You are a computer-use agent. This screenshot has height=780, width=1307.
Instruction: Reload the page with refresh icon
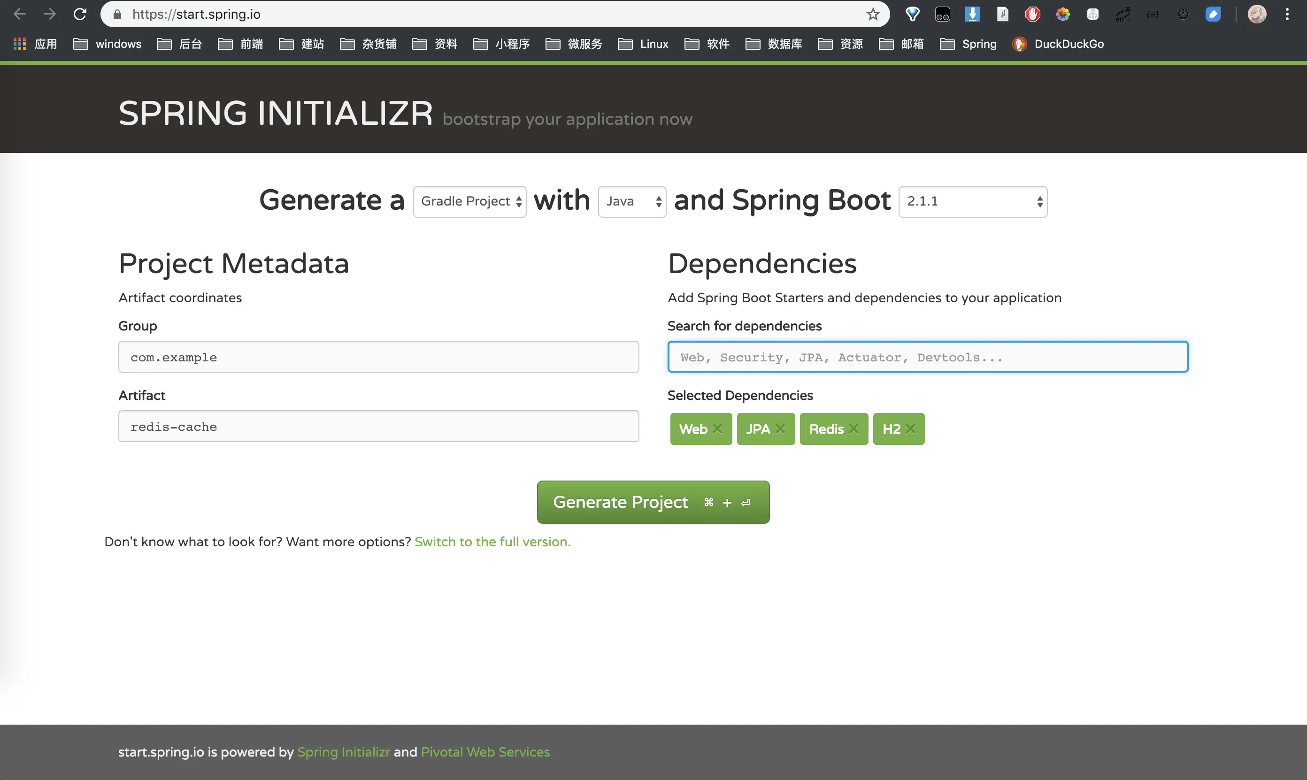[x=80, y=14]
